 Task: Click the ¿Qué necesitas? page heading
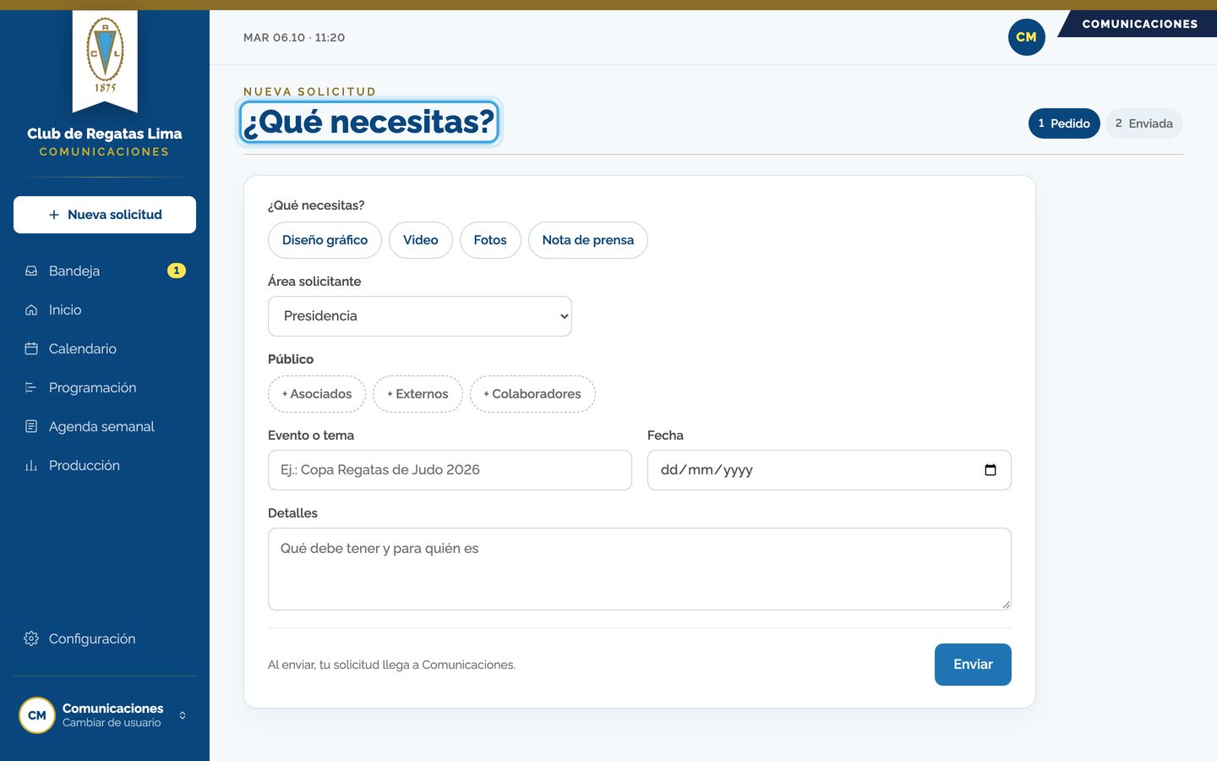pos(369,122)
